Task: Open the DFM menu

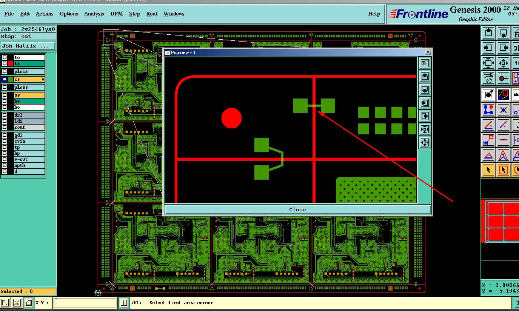Action: point(117,14)
